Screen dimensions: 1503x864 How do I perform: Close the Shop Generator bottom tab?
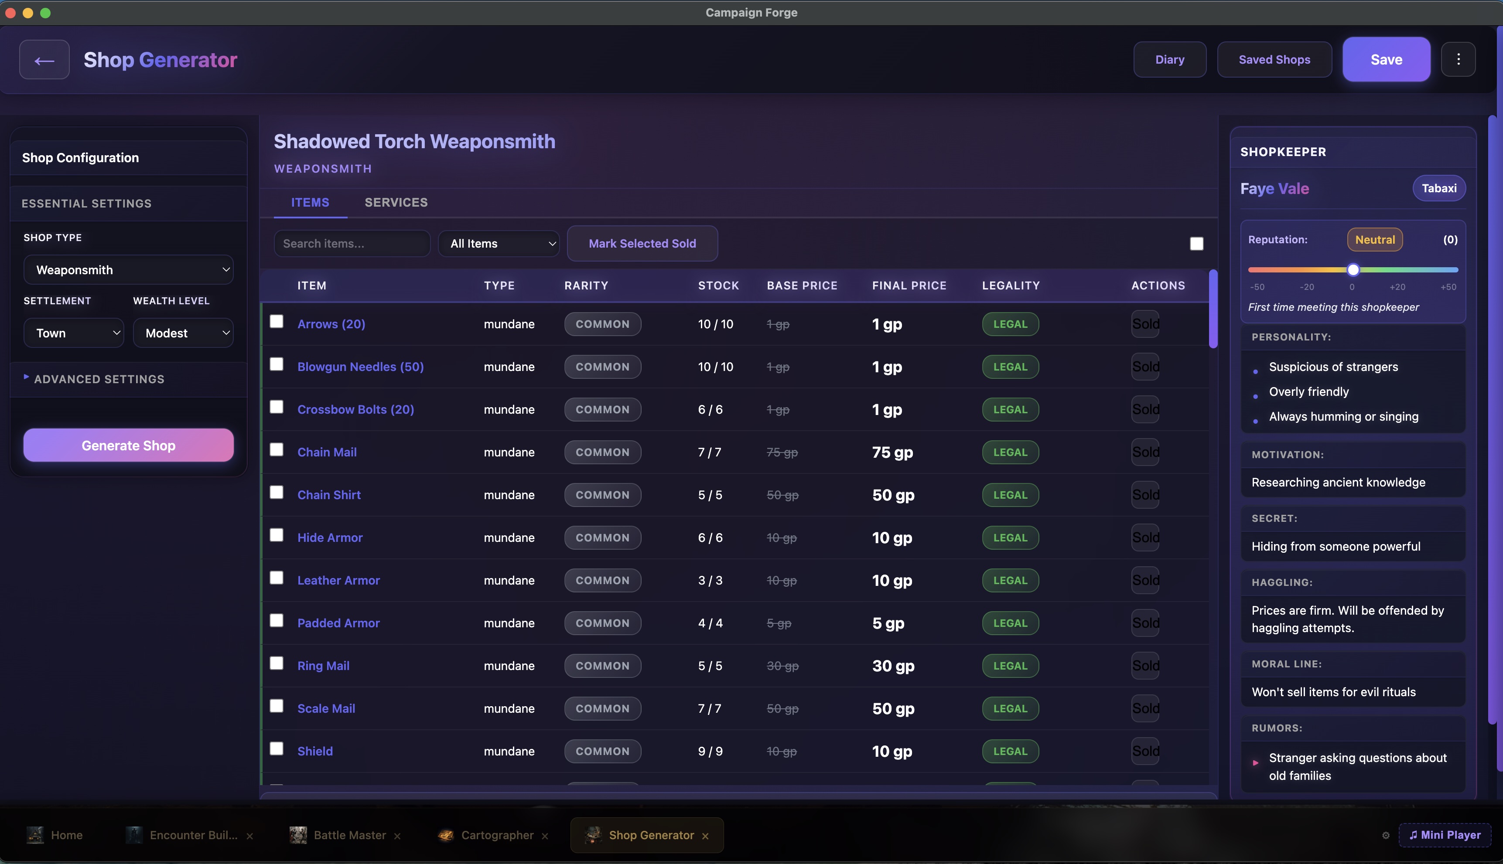pos(705,836)
